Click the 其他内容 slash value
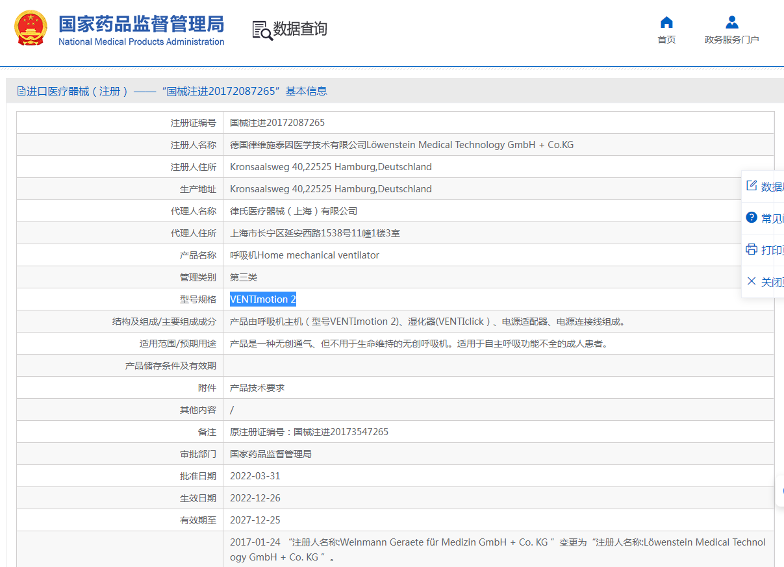Viewport: 784px width, 567px height. pos(232,410)
